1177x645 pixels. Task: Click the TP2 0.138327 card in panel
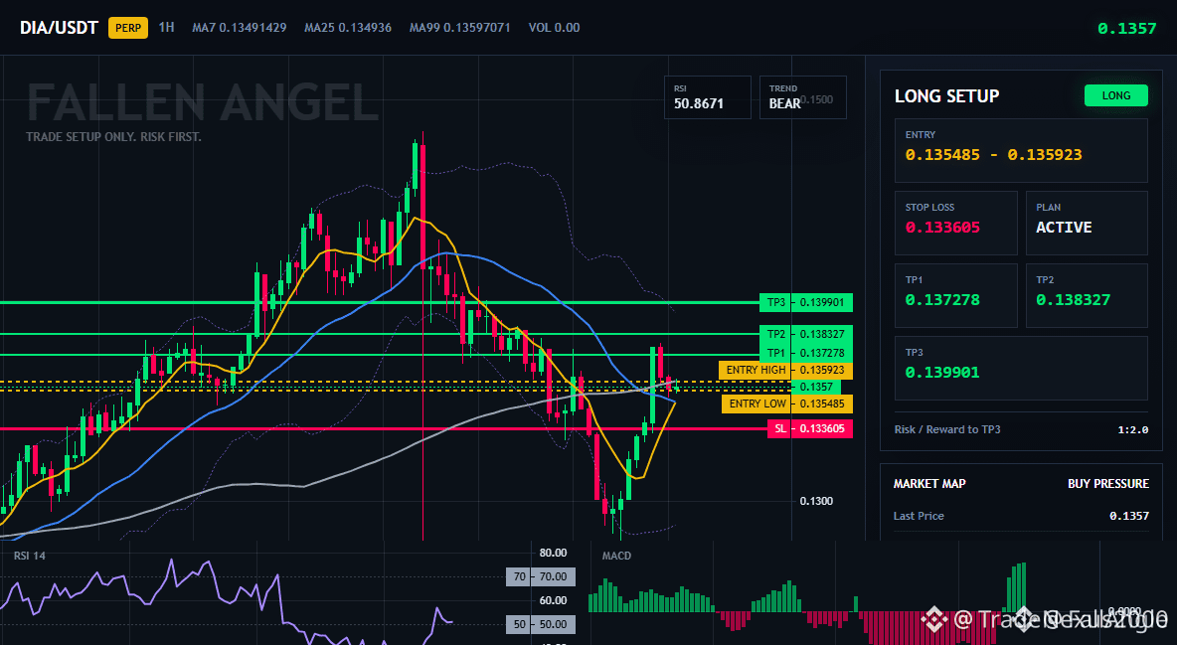1087,295
